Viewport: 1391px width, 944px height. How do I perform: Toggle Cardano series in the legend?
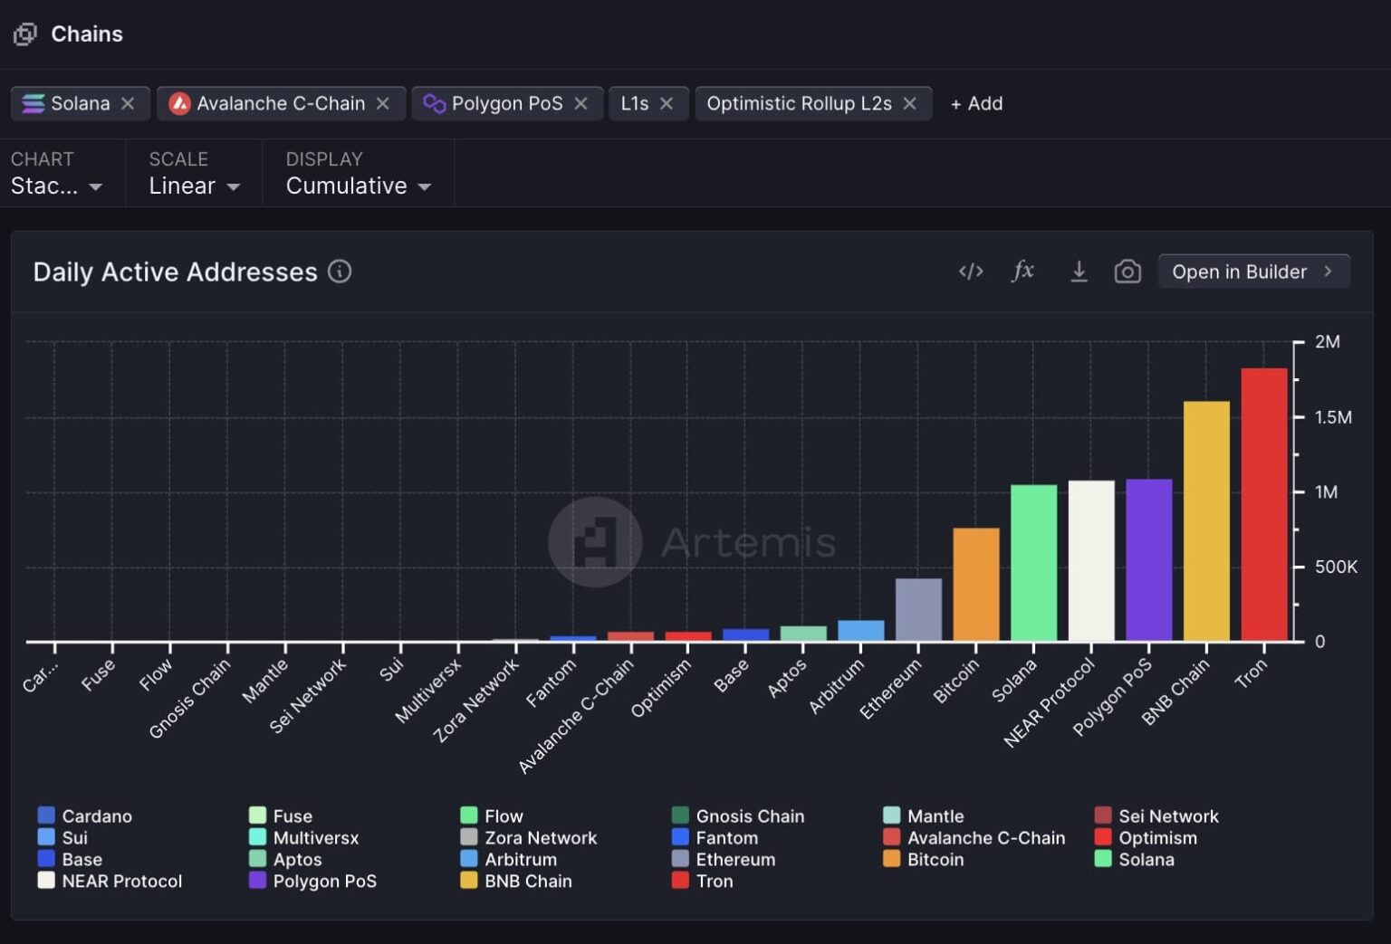click(x=96, y=815)
